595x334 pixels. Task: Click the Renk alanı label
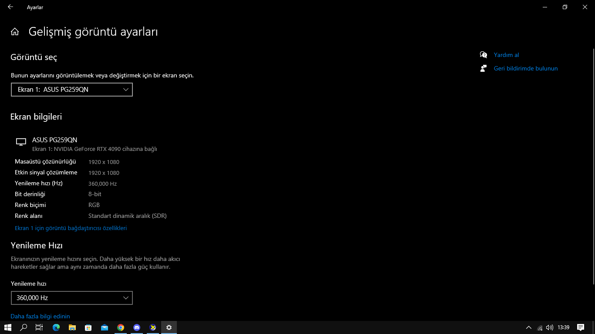click(29, 216)
